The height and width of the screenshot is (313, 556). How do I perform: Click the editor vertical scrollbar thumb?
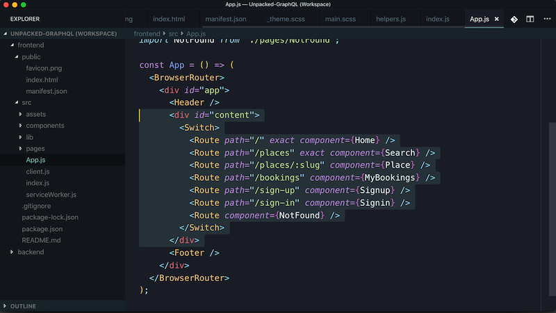(x=552, y=209)
